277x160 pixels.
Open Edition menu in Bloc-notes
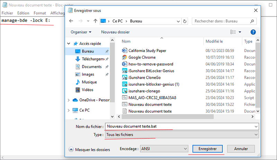[x=23, y=13]
